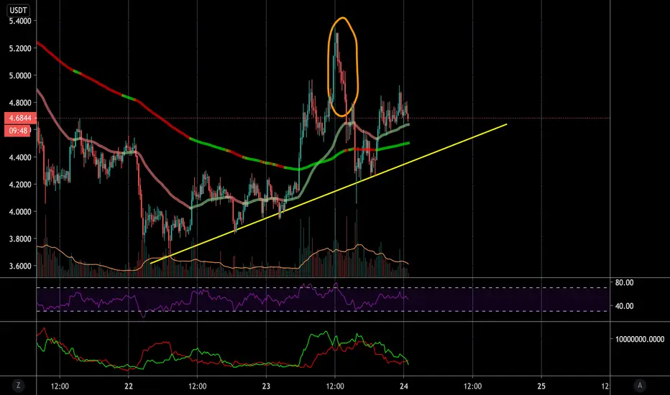670x395 pixels.
Task: Click the USDT currency label
Action: click(19, 9)
